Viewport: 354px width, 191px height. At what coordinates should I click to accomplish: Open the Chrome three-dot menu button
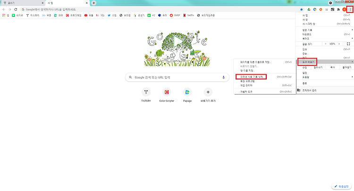coord(350,9)
